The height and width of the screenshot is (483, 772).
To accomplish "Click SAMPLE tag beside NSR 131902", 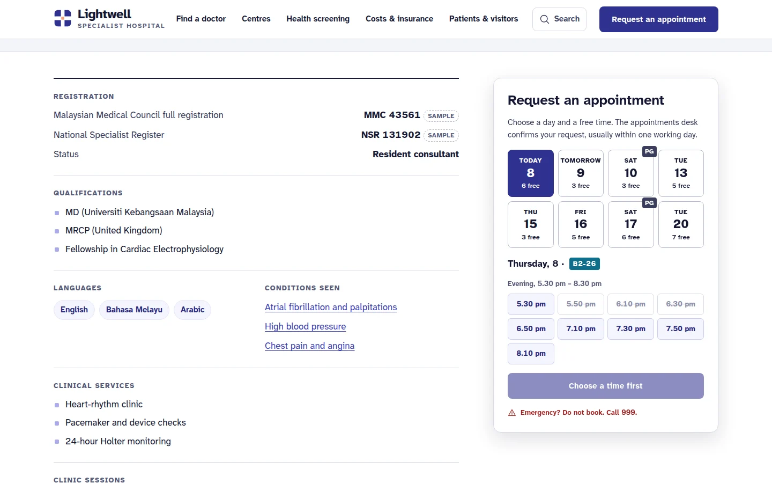I will pos(441,135).
